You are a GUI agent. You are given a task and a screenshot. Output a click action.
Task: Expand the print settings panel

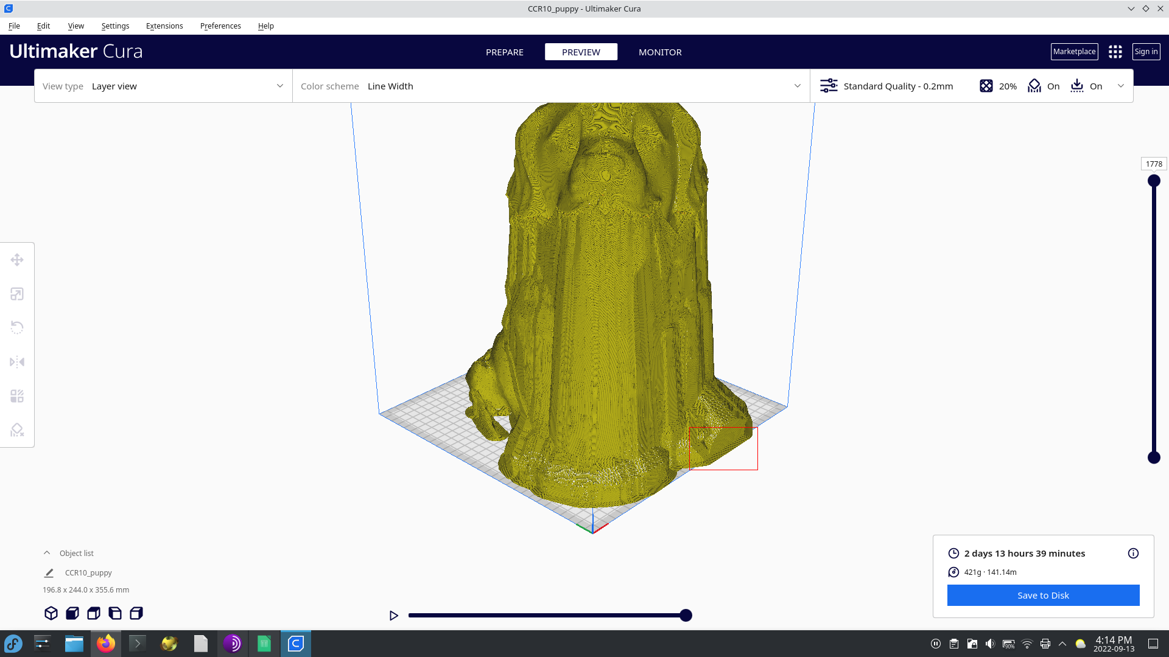[x=1121, y=86]
